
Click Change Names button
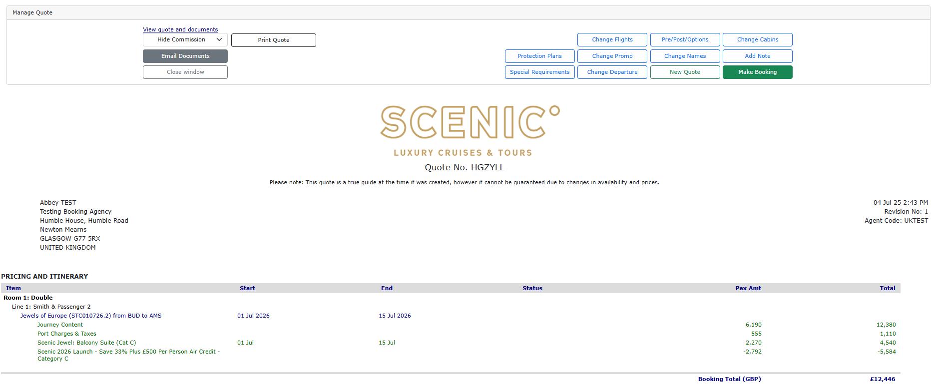pyautogui.click(x=685, y=56)
